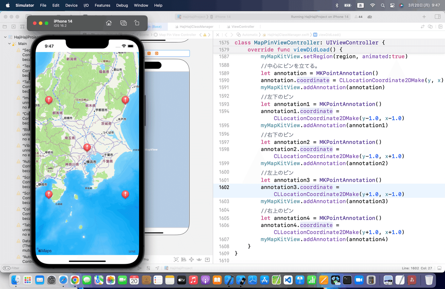The image size is (445, 289).
Task: Tap the map pin on the Ibaraki coast
Action: coord(125,100)
